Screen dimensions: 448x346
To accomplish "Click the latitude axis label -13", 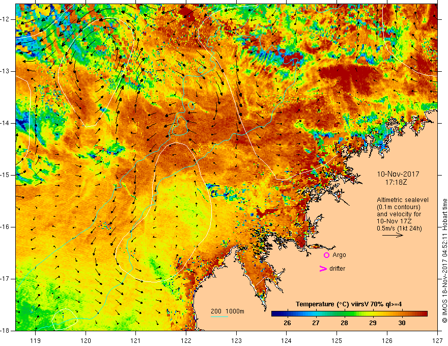I will coord(6,71).
